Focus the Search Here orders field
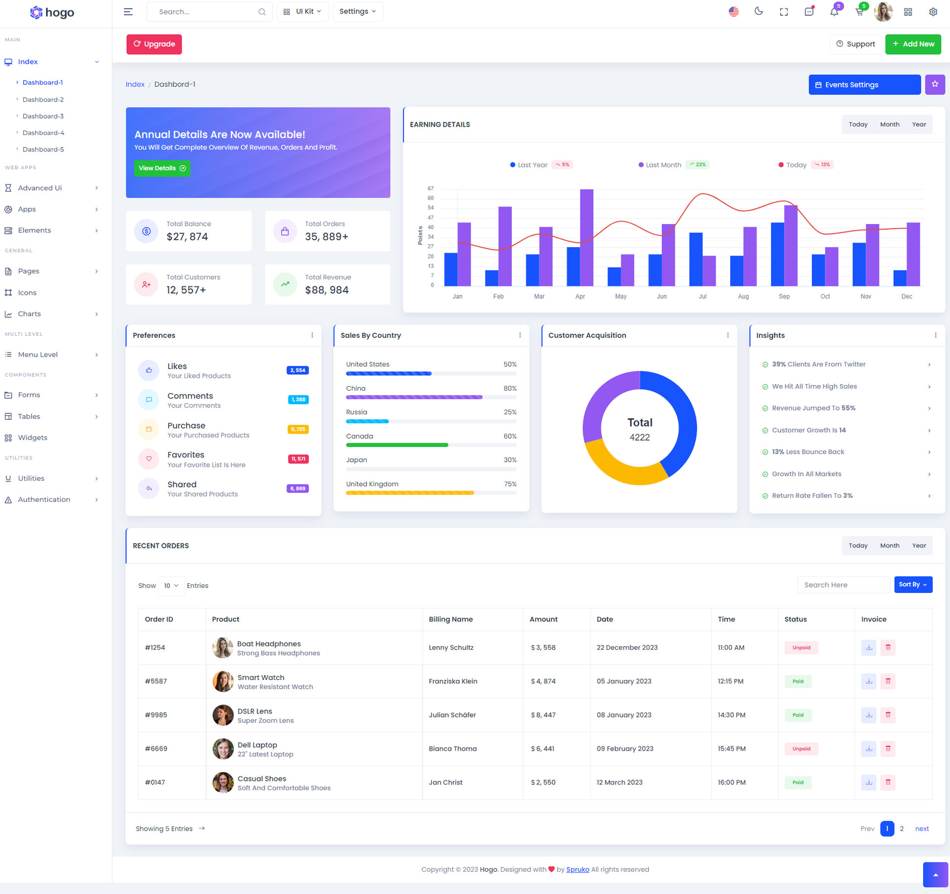This screenshot has width=950, height=894. point(843,584)
